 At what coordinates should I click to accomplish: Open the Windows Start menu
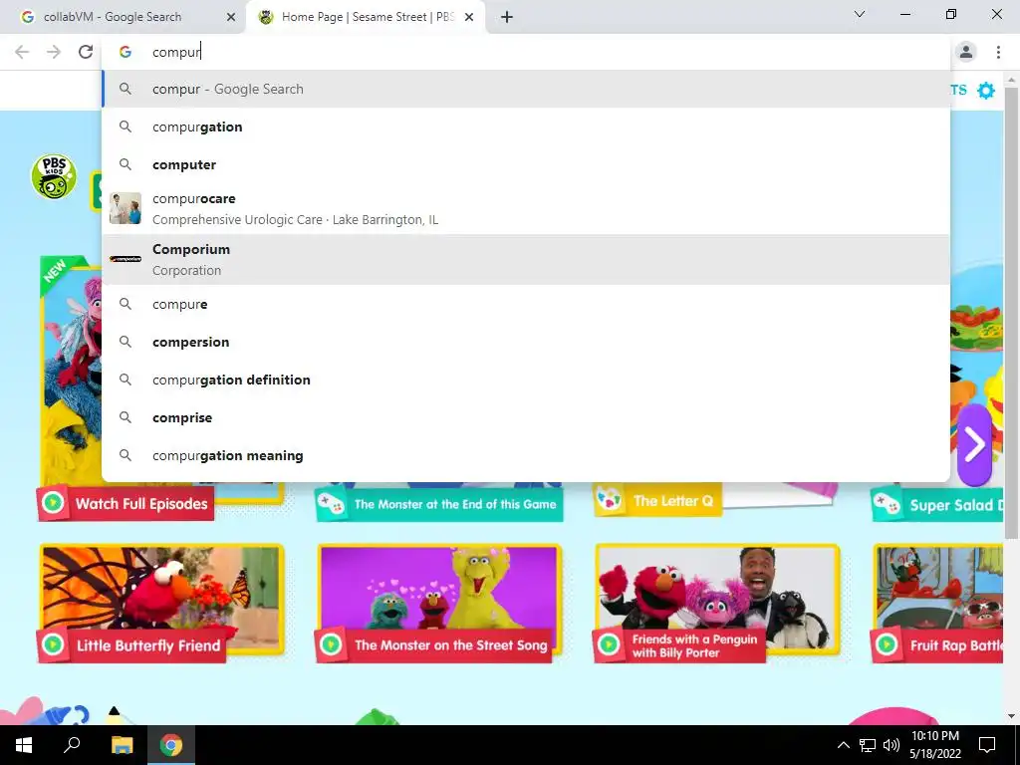point(24,745)
